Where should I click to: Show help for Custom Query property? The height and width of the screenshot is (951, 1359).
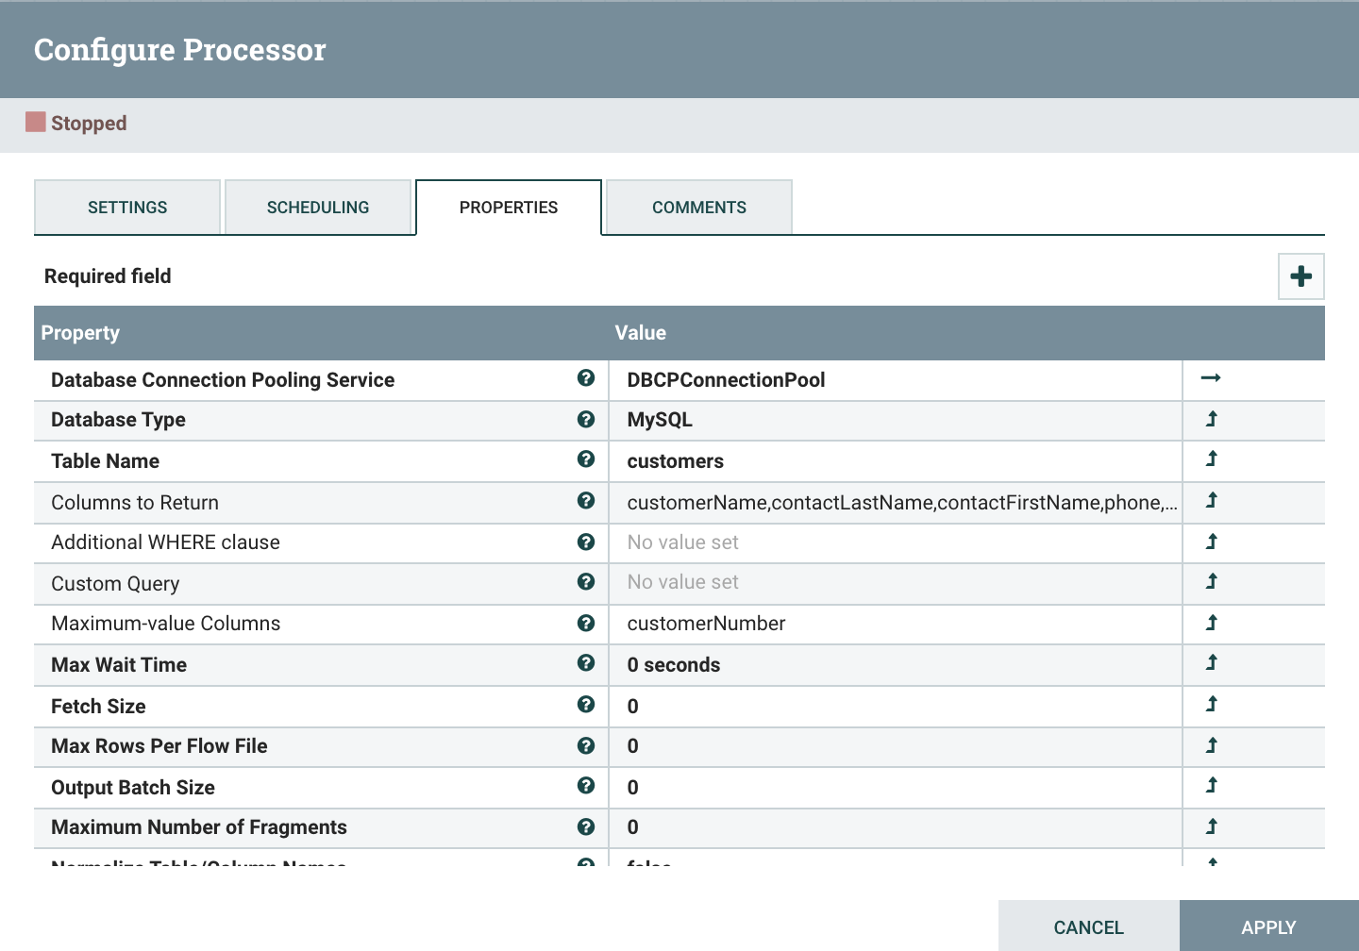tap(586, 582)
